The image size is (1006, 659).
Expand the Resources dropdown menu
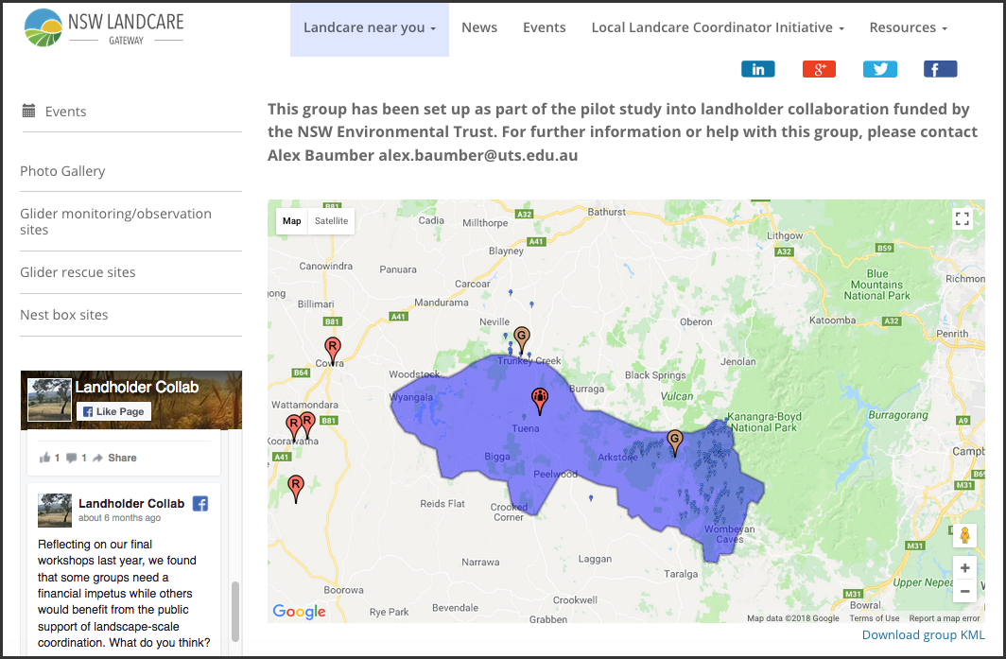pyautogui.click(x=908, y=27)
